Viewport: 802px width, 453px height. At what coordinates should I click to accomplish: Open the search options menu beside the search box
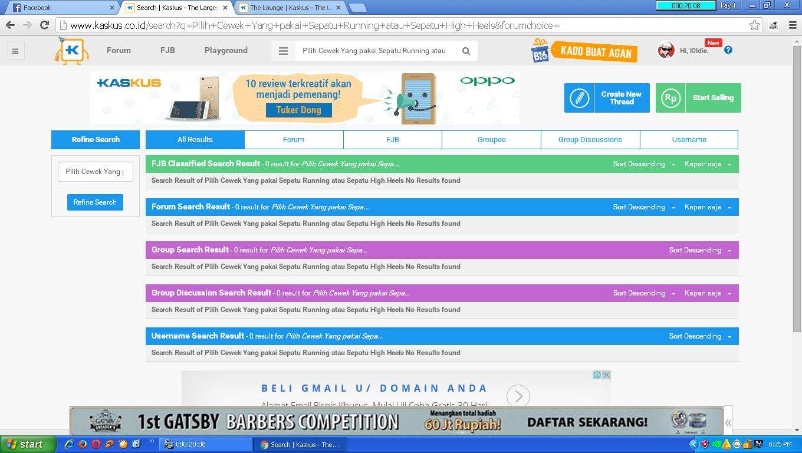pos(283,51)
